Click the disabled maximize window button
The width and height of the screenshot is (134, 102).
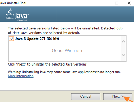pos(117,3)
